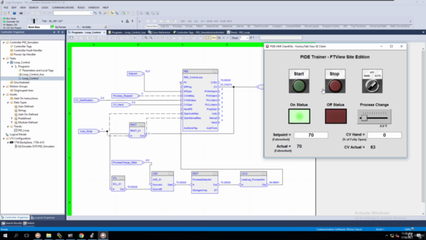The width and height of the screenshot is (426, 240).
Task: Open the Search Results bottom tab
Action: 12,223
